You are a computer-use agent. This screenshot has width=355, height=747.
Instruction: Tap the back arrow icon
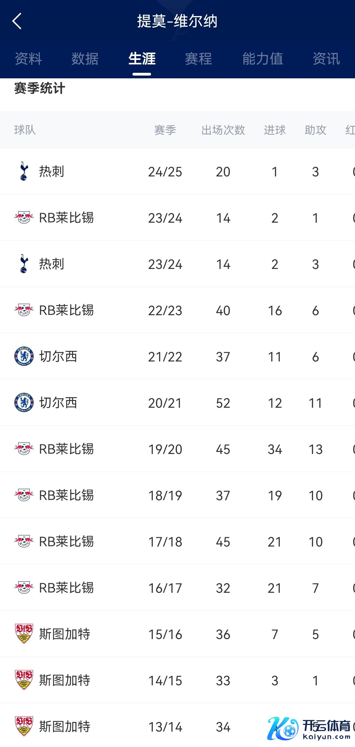(17, 21)
